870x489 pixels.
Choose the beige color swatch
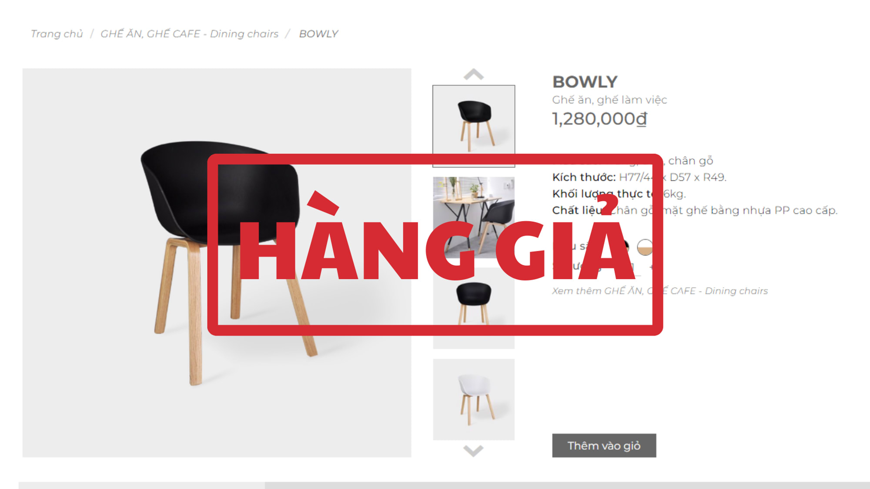(645, 247)
